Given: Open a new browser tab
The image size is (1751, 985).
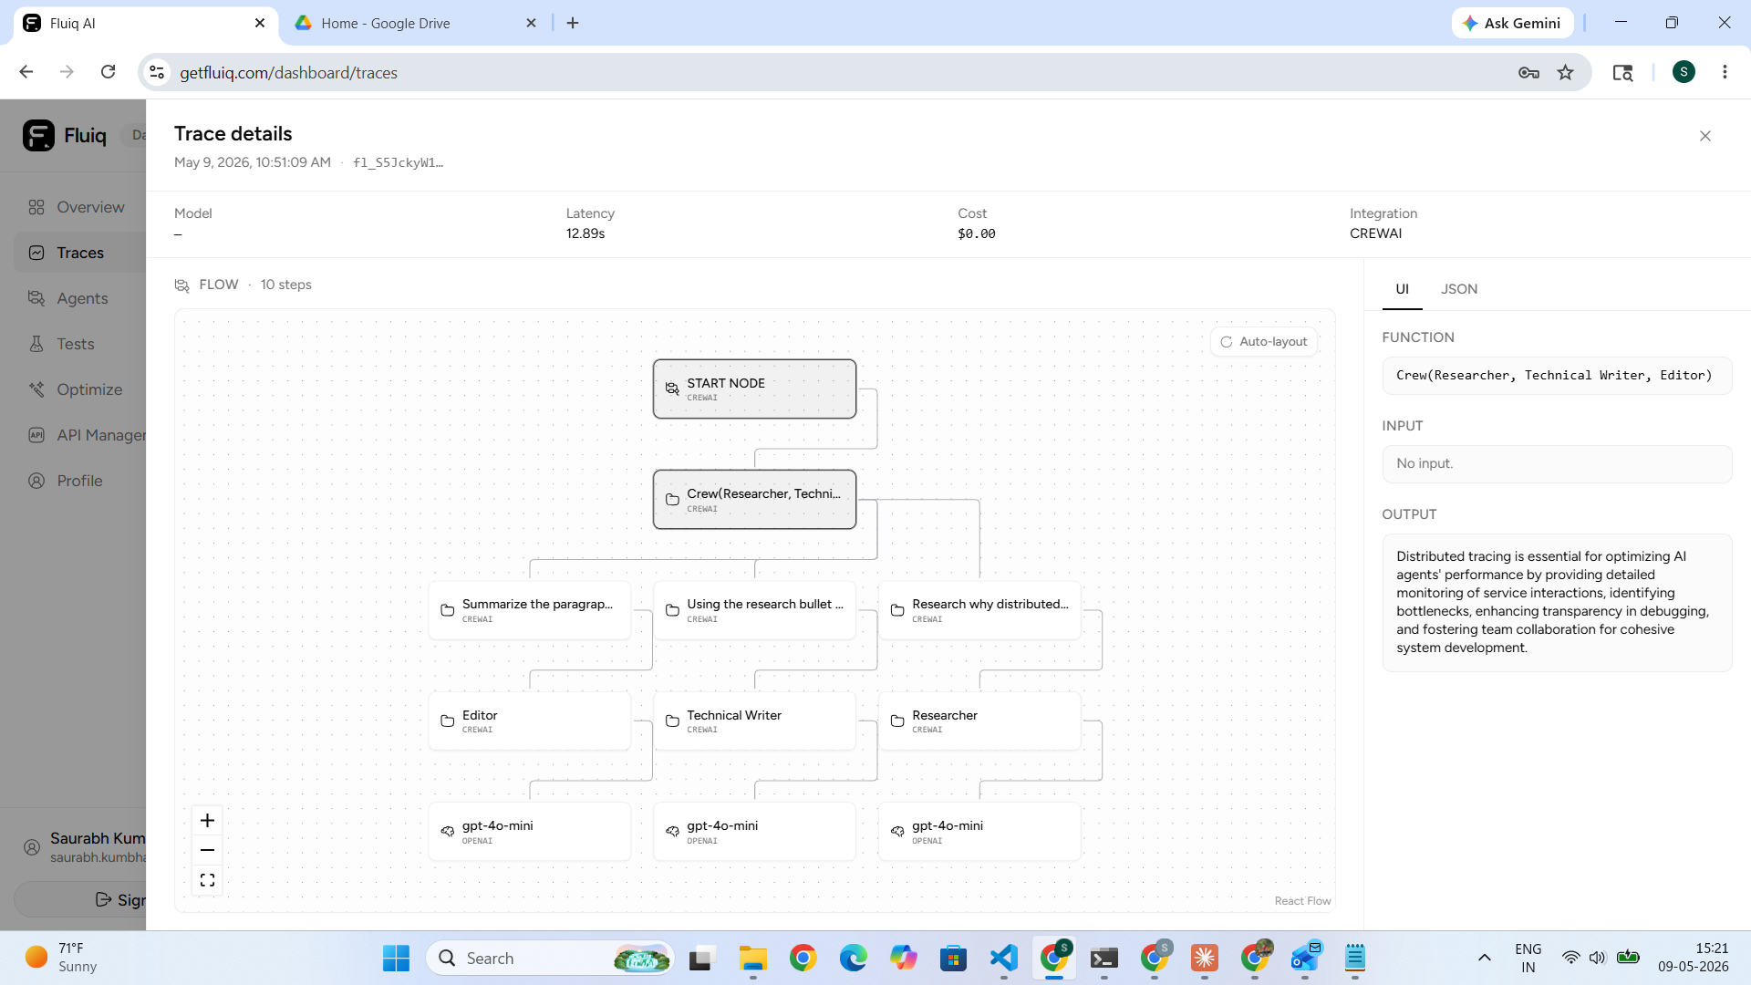Looking at the screenshot, I should click(x=573, y=23).
